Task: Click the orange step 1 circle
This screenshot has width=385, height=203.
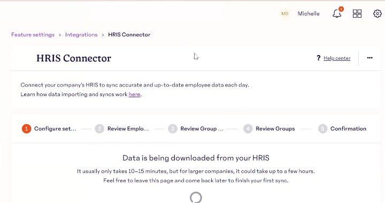Action: click(27, 129)
